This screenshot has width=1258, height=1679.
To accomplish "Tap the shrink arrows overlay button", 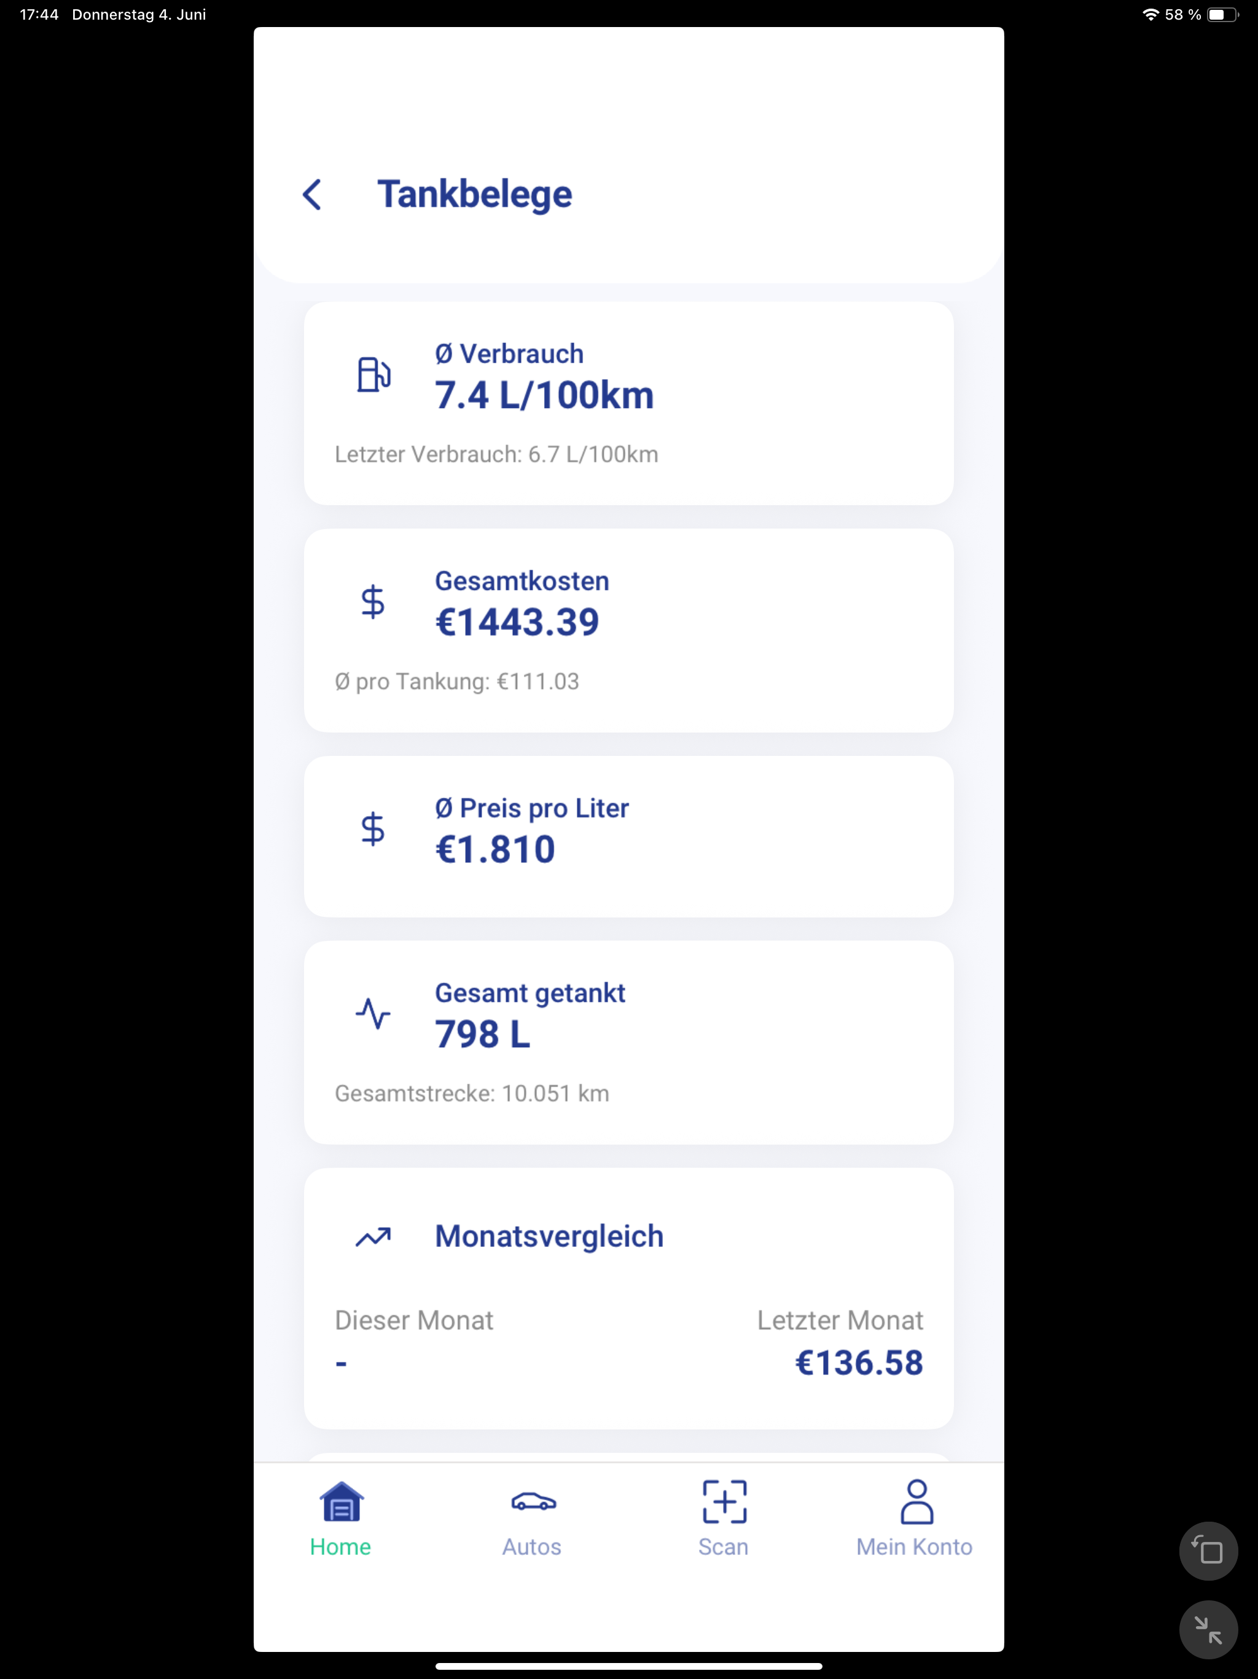I will click(x=1208, y=1630).
